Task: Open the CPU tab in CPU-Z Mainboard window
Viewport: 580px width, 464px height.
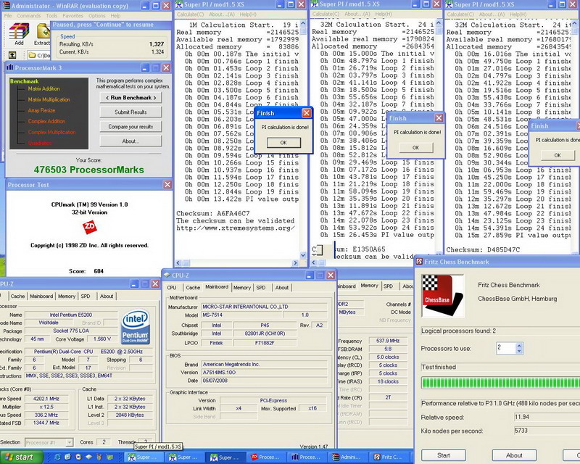Action: click(172, 288)
